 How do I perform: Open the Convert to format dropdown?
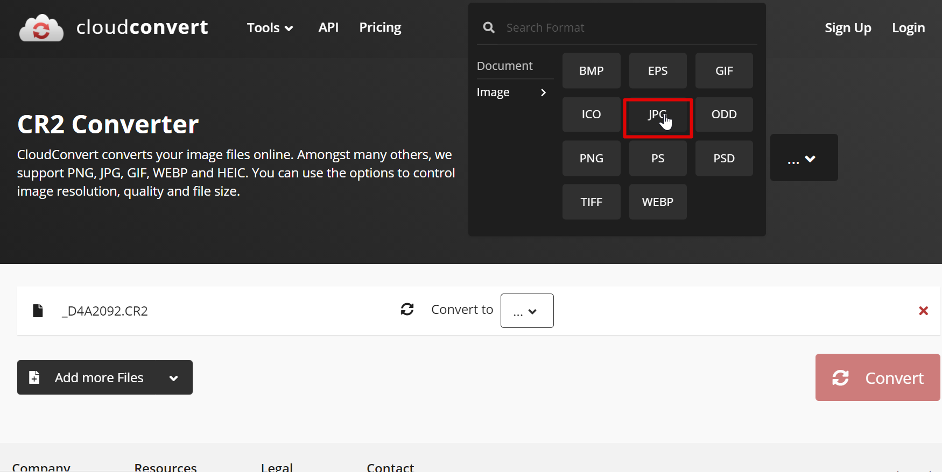point(527,311)
